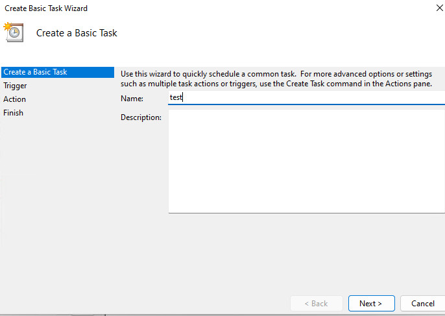Focus the Description text area
445x316 pixels.
click(305, 161)
